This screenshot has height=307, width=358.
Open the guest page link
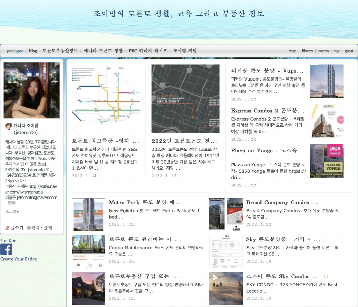tap(349, 51)
